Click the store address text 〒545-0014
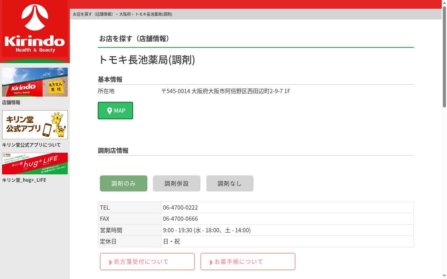Viewport: 447px width, 279px height. [x=226, y=91]
